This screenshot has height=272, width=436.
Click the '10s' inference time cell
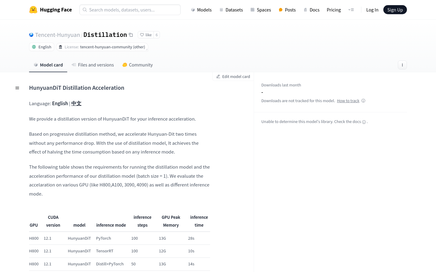pyautogui.click(x=191, y=251)
